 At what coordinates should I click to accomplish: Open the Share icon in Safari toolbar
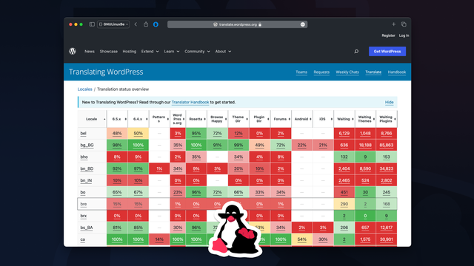pyautogui.click(x=146, y=24)
